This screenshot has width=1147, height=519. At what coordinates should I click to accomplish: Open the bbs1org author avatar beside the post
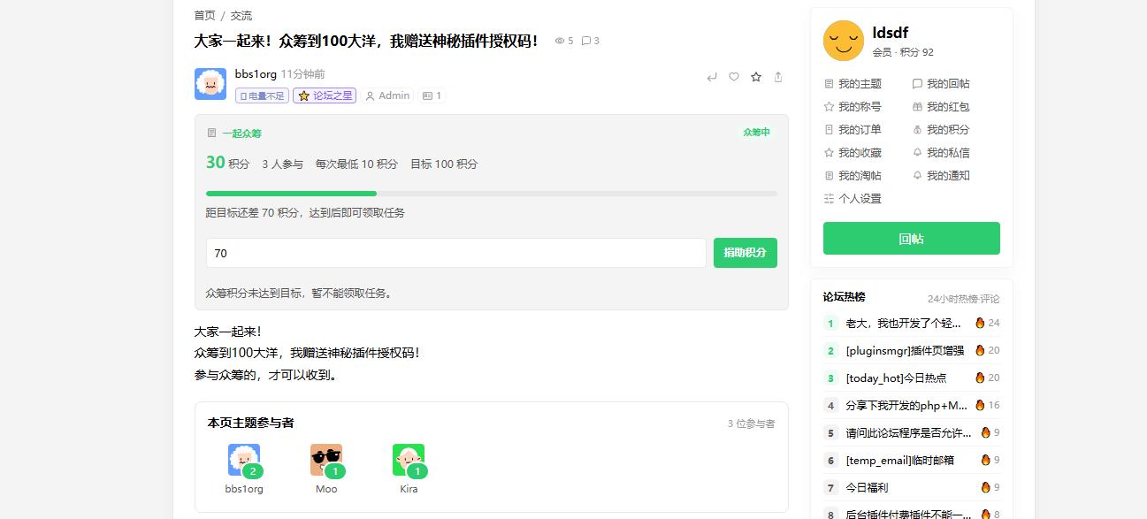coord(210,84)
